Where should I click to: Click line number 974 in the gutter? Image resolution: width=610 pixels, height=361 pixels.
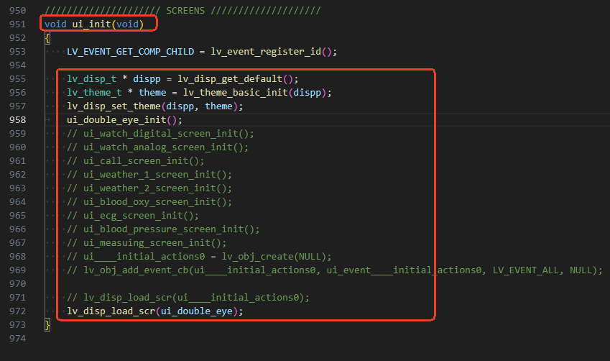pyautogui.click(x=17, y=338)
